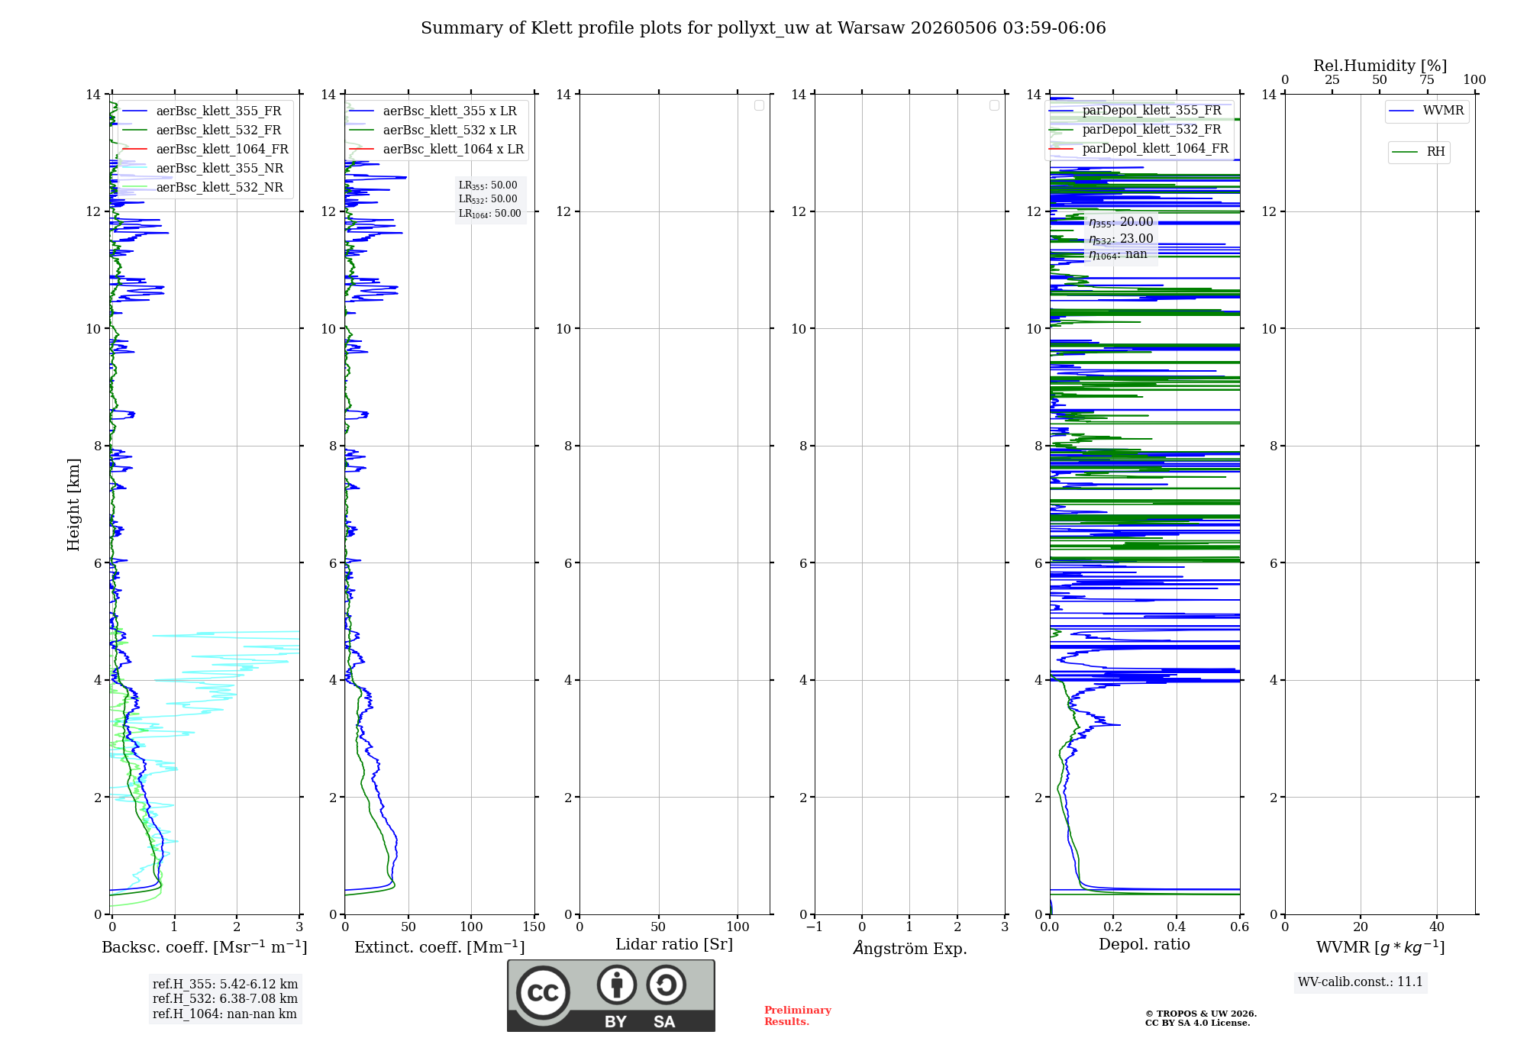This screenshot has height=1038, width=1527.
Task: Click the LR355: 50.00 annotation
Action: click(x=488, y=185)
